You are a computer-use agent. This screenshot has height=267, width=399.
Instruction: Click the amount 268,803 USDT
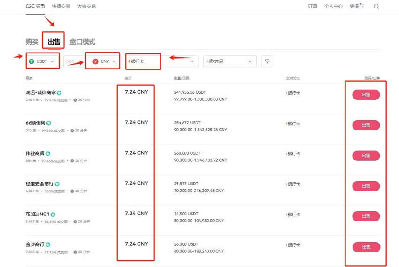pos(187,153)
